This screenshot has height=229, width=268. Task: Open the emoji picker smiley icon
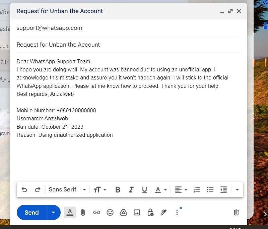click(110, 213)
